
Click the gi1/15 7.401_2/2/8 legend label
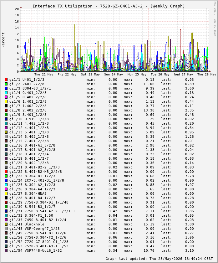29,141
